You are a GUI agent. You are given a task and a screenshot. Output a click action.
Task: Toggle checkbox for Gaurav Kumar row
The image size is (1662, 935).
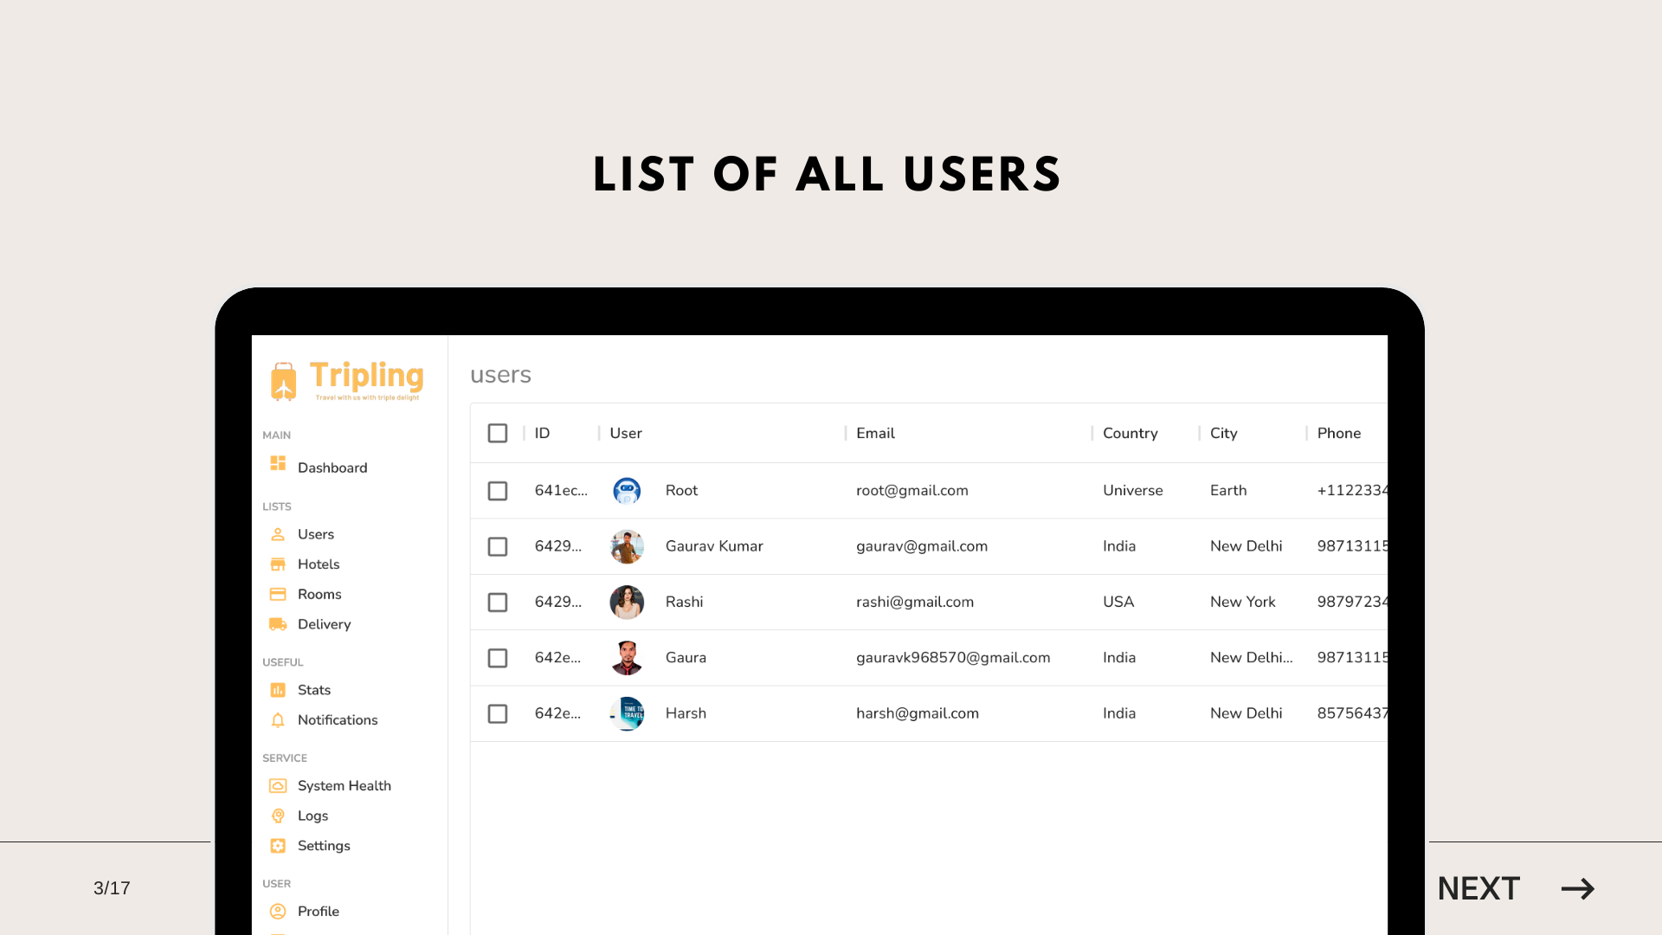(497, 545)
